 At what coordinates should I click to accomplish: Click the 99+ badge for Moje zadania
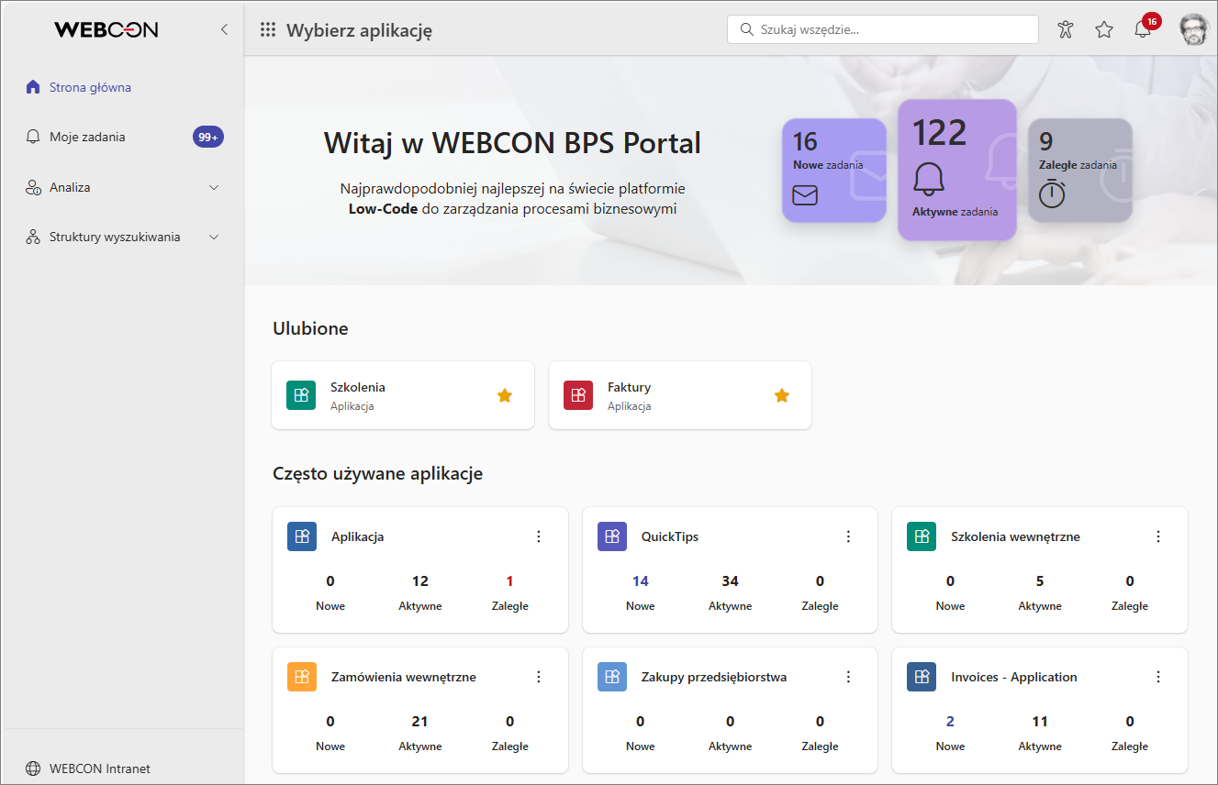coord(208,137)
